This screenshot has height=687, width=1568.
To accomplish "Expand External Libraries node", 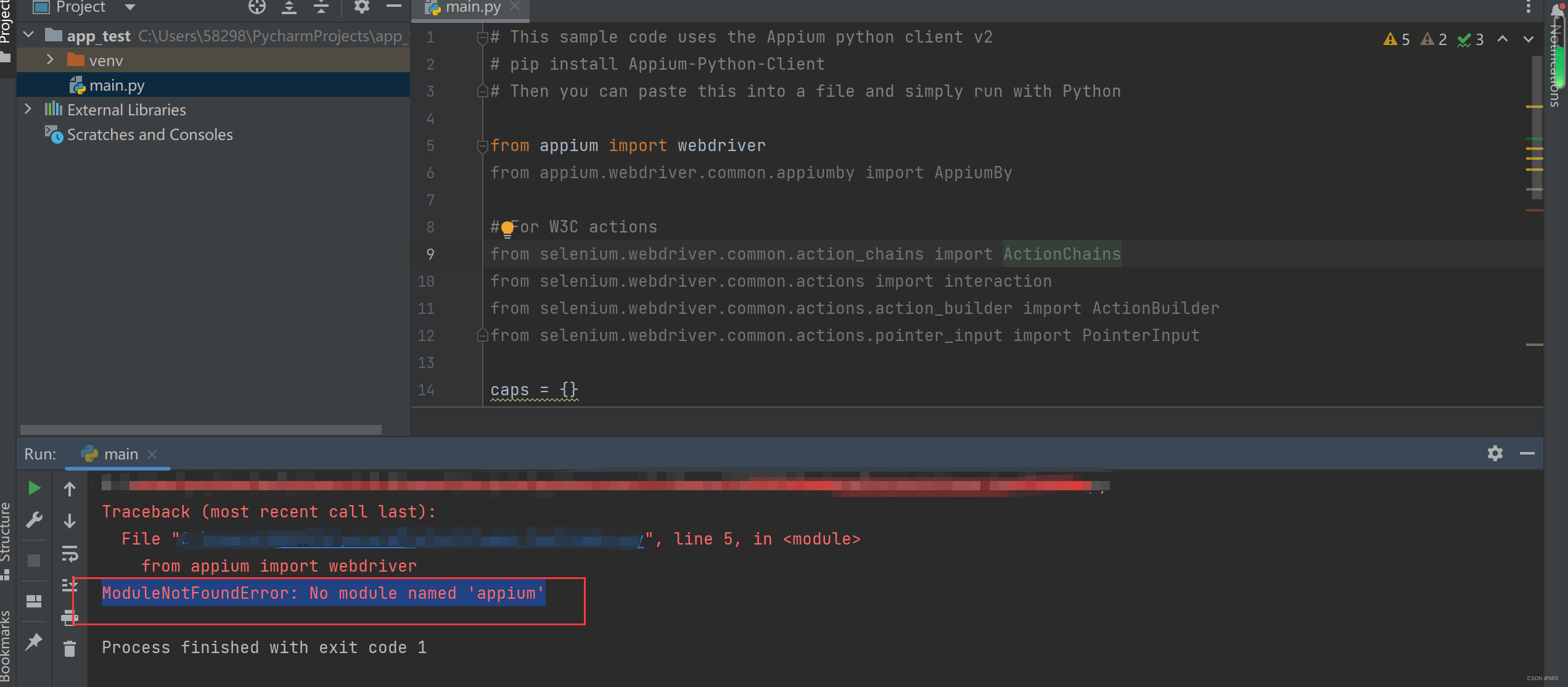I will [28, 109].
